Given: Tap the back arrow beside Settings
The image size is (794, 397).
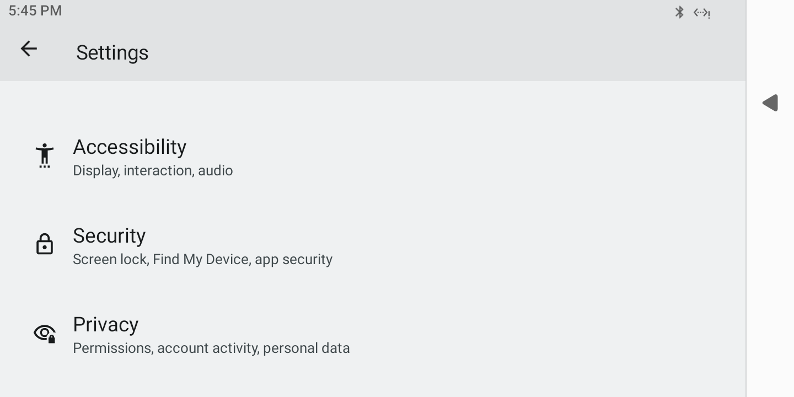Looking at the screenshot, I should pos(29,49).
